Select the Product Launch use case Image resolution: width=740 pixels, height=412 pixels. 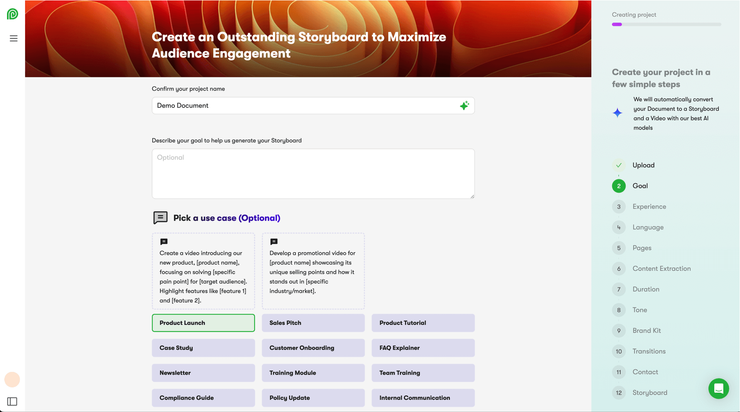(x=203, y=323)
